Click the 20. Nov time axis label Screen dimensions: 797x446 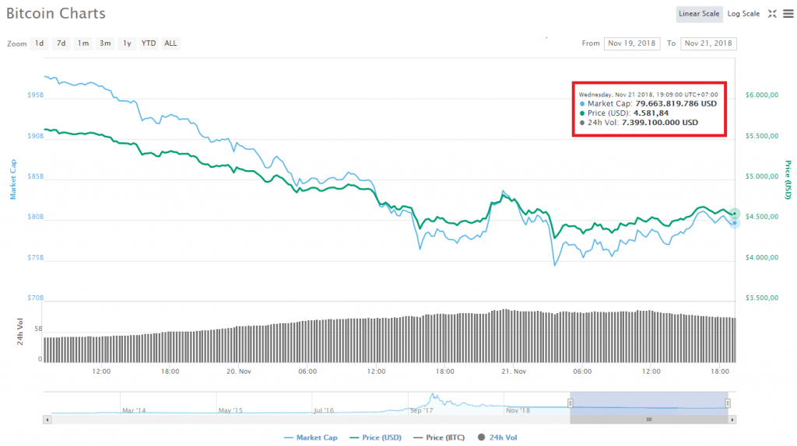pos(239,371)
